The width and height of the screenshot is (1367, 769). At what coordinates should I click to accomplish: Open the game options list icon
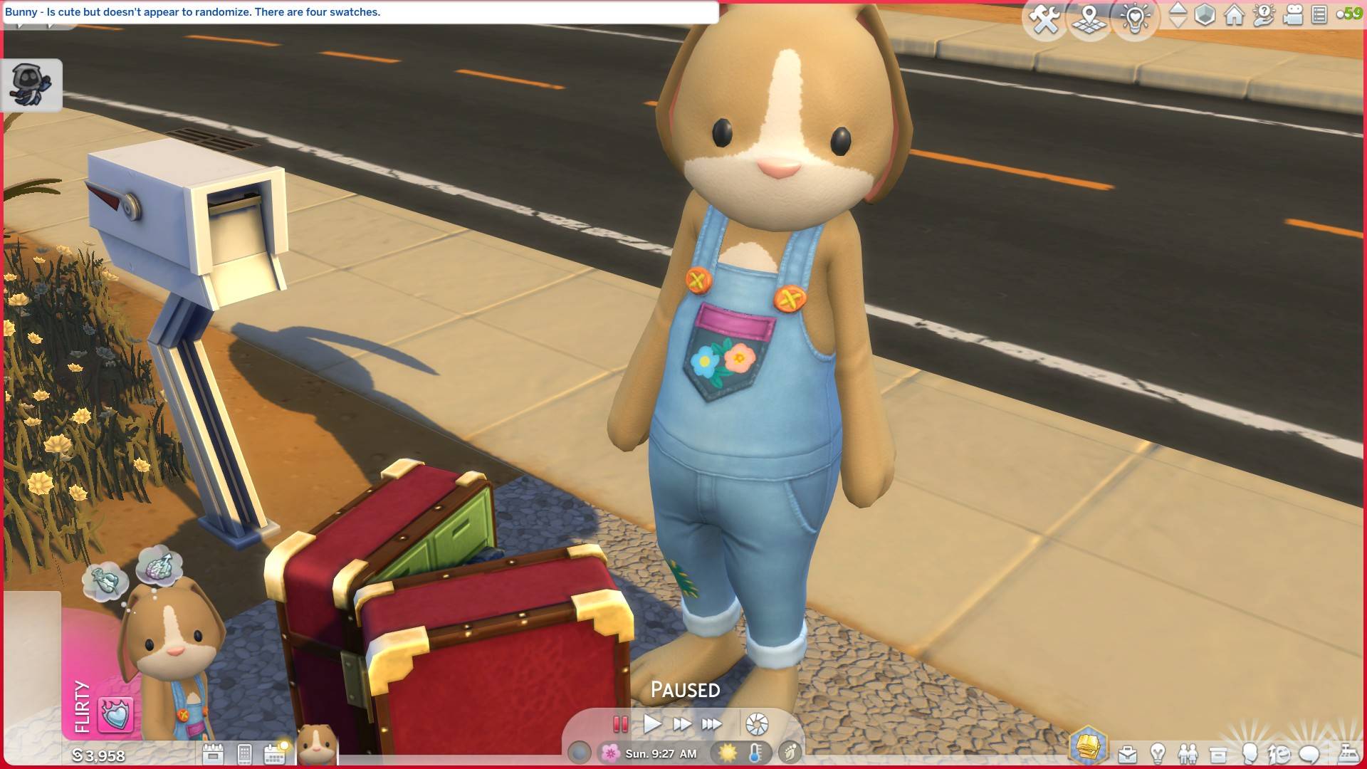(x=1319, y=15)
